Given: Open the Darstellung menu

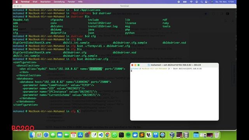Looking at the screenshot, I should coord(59,2).
